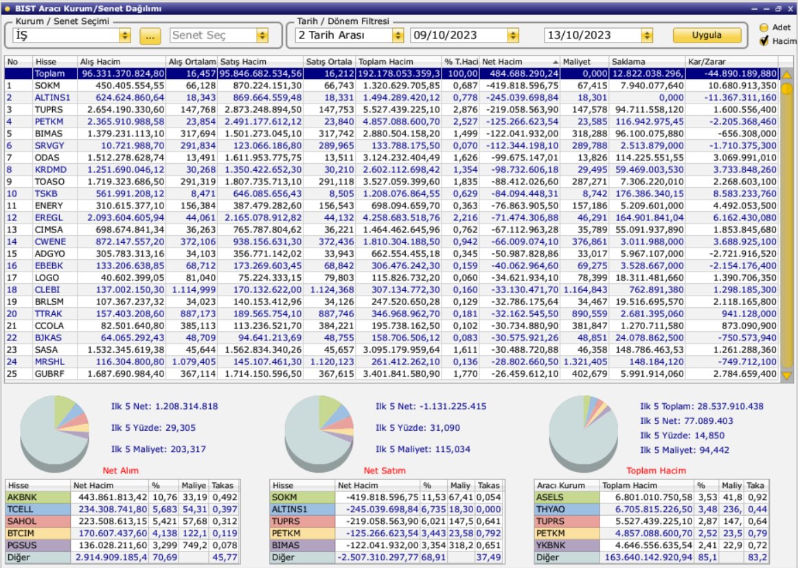This screenshot has width=798, height=568.
Task: Click the ODAS stock row
Action: pyautogui.click(x=391, y=158)
